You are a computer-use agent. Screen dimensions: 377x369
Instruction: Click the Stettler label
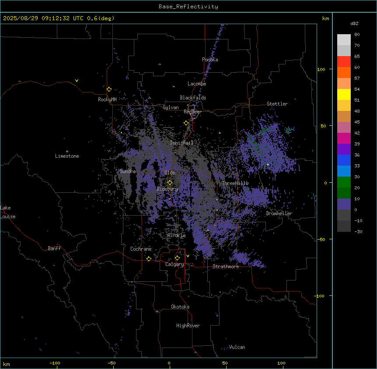click(x=277, y=104)
